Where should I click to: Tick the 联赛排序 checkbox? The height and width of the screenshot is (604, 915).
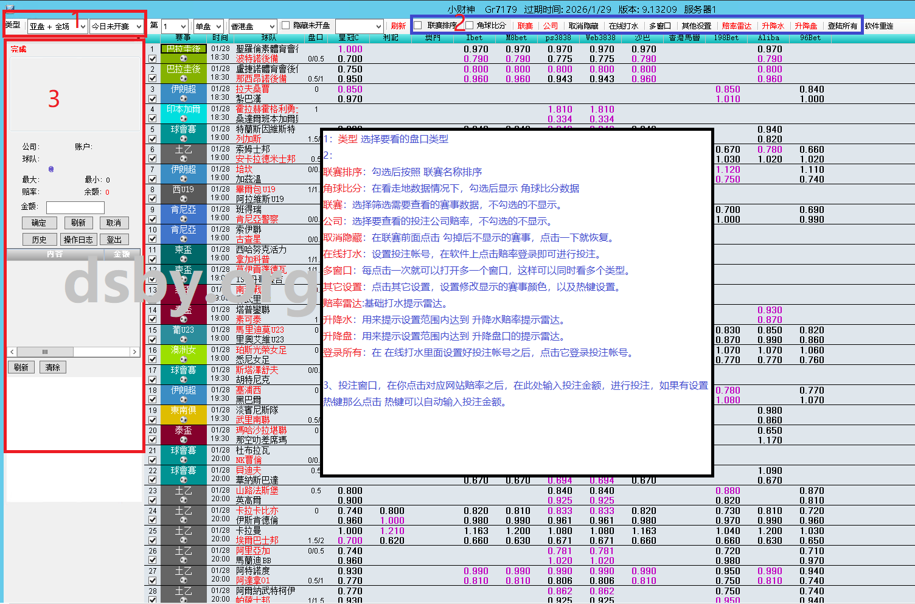418,26
